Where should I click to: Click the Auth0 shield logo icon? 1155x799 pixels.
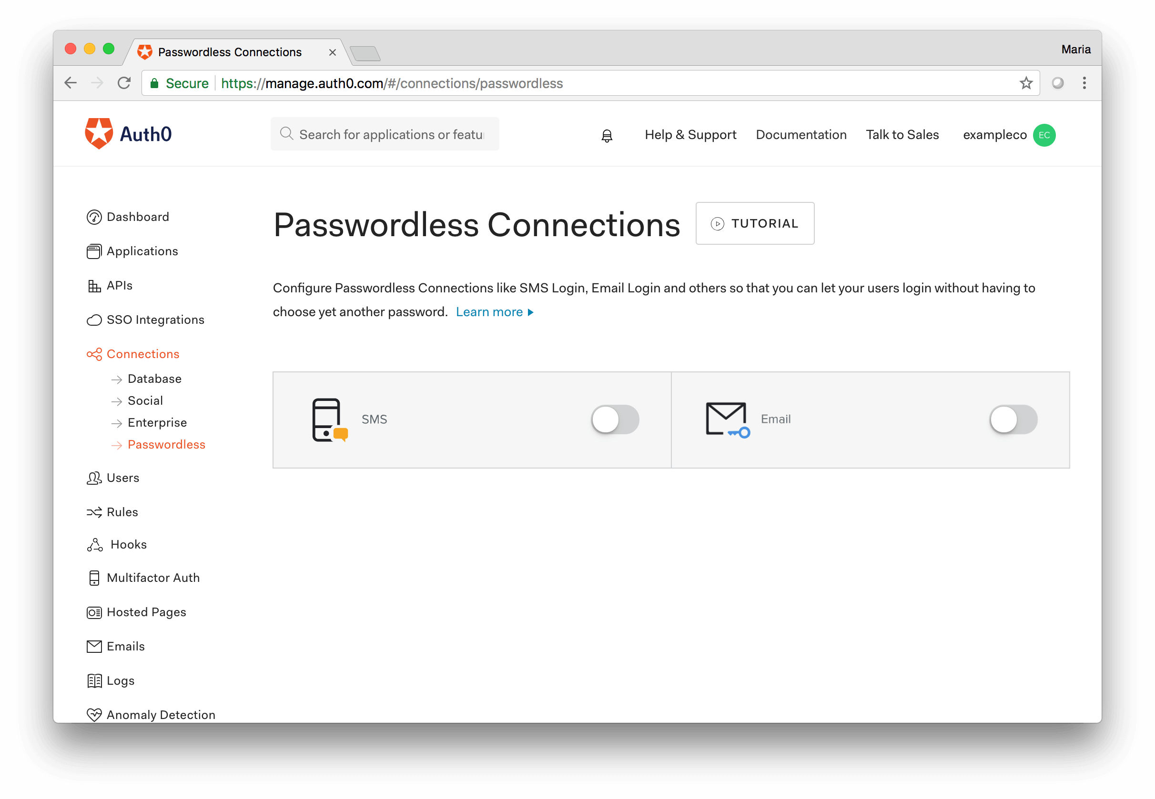[99, 134]
